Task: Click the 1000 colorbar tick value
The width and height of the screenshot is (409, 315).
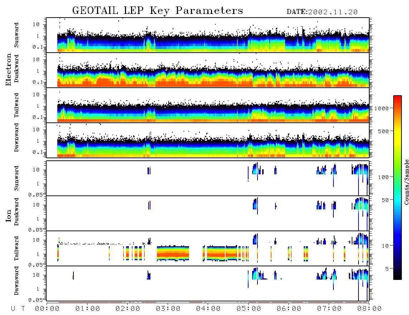Action: coord(381,108)
